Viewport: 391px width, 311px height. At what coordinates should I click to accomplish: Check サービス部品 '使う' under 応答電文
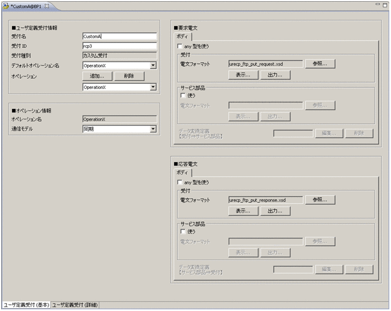click(183, 231)
